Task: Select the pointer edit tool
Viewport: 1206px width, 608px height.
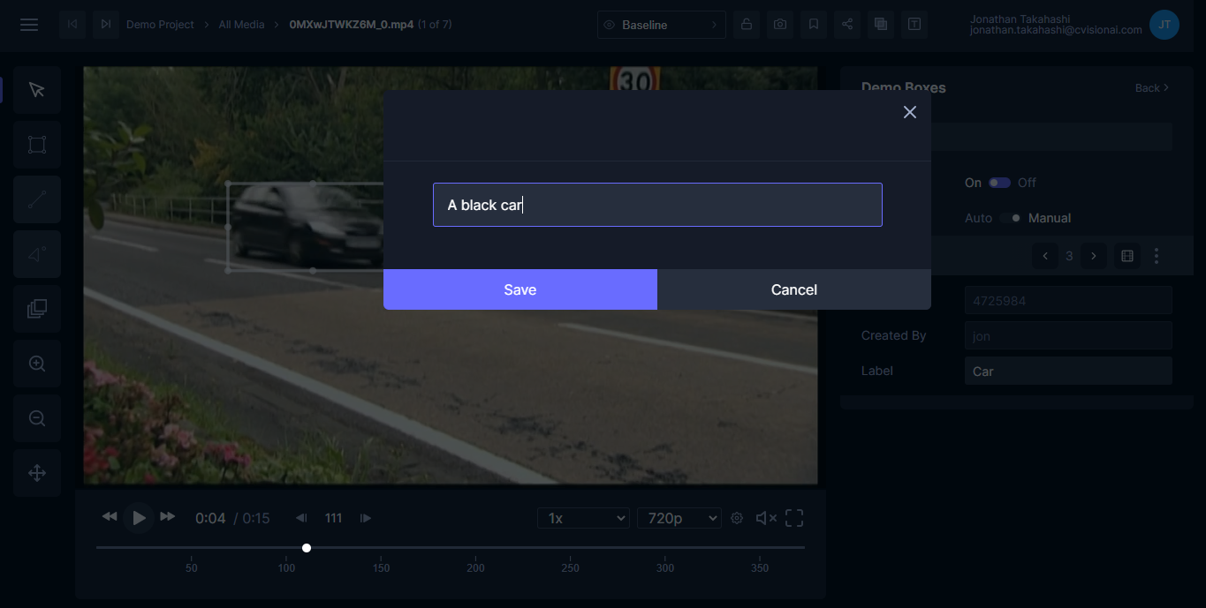Action: coord(37,90)
